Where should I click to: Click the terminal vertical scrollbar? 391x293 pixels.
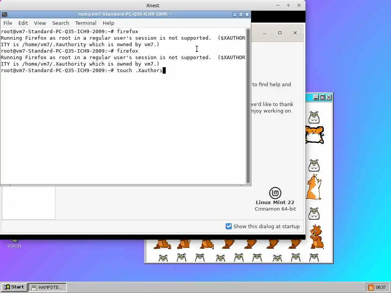pyautogui.click(x=248, y=106)
